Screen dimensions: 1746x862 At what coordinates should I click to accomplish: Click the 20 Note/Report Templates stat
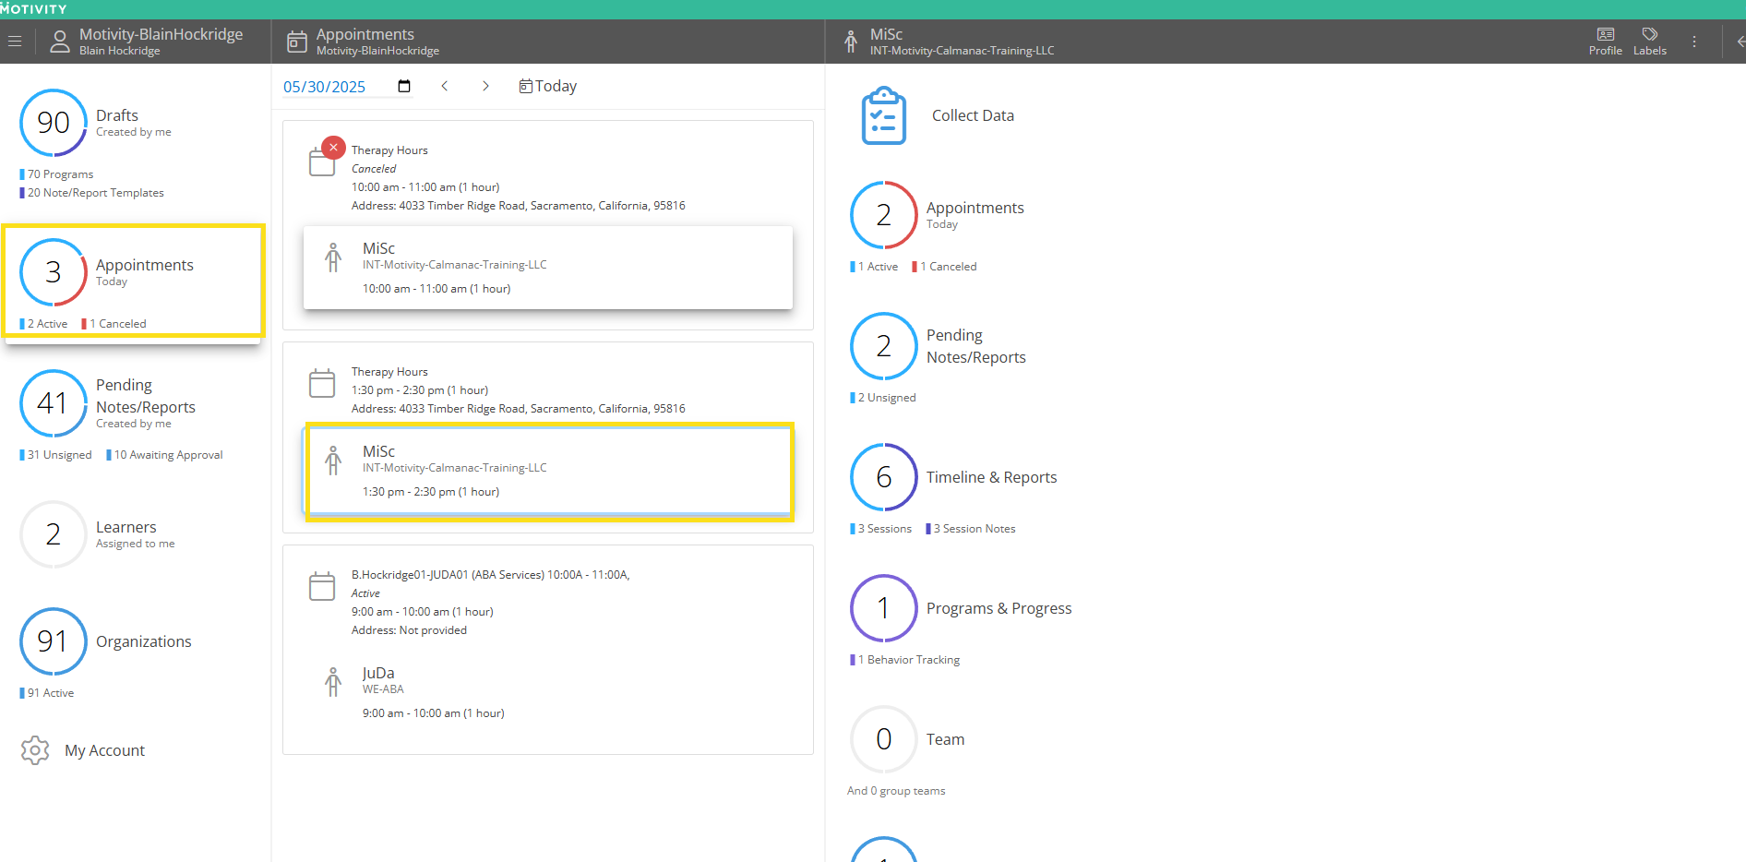(x=92, y=193)
